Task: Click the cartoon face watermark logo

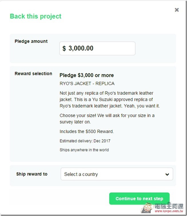Action: click(147, 208)
